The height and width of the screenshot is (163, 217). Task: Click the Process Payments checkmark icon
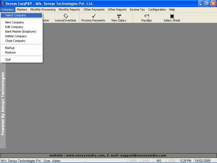94,16
